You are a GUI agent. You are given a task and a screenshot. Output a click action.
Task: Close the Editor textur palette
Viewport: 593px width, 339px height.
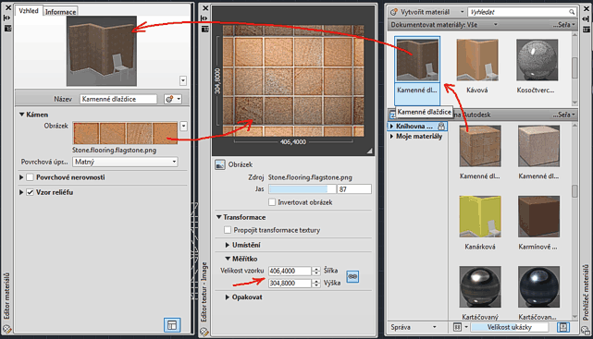205,8
